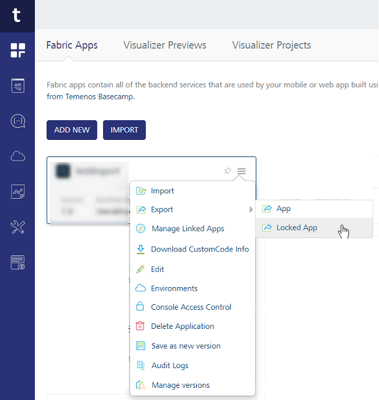Open the API Management sidebar icon
The height and width of the screenshot is (400, 379).
pyautogui.click(x=18, y=86)
